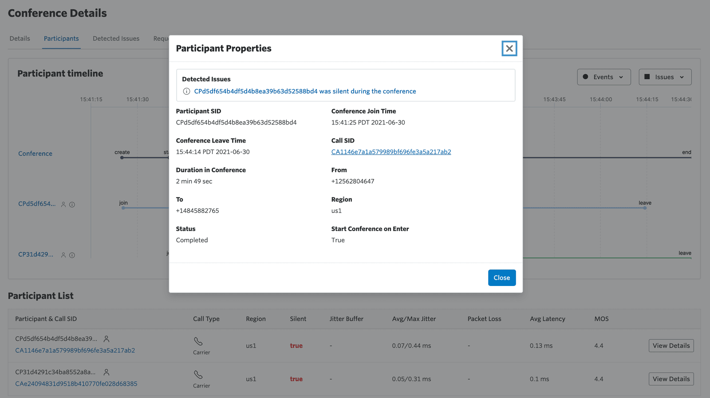Select the Participants tab
Image resolution: width=710 pixels, height=398 pixels.
coord(61,39)
